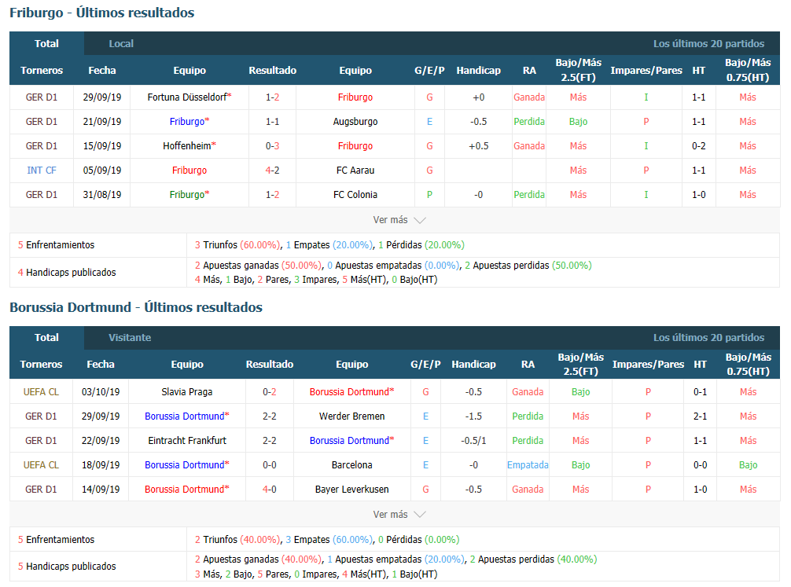This screenshot has height=587, width=791.
Task: Click Augsburgo team name
Action: [x=355, y=122]
